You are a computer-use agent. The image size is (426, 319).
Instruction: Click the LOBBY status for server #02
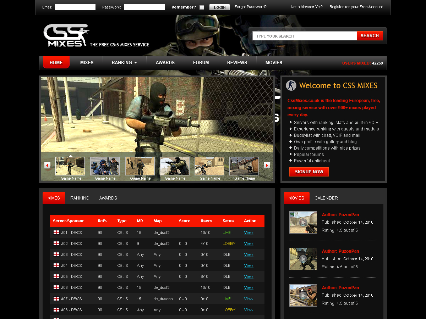[229, 244]
